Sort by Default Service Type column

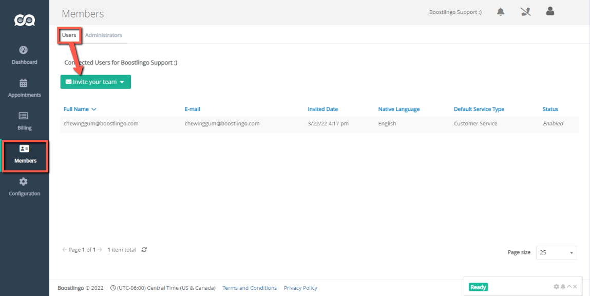point(479,109)
